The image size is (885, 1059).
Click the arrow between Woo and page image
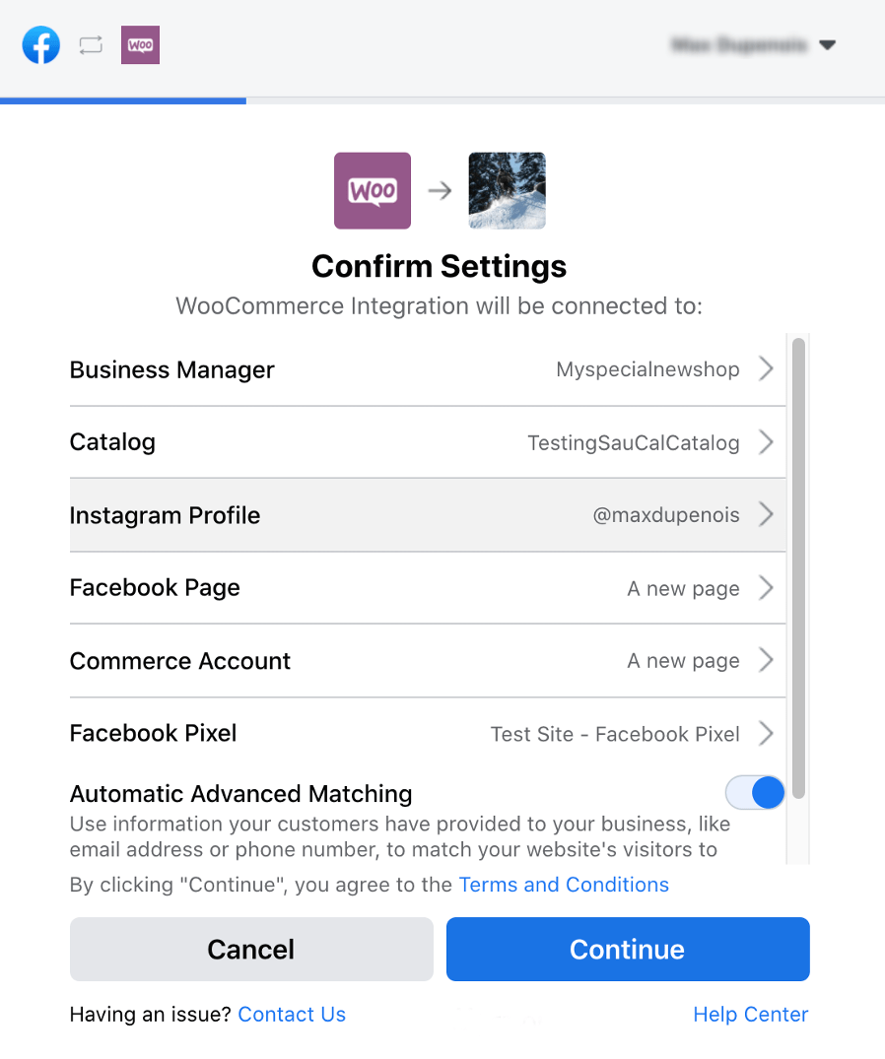(x=439, y=190)
